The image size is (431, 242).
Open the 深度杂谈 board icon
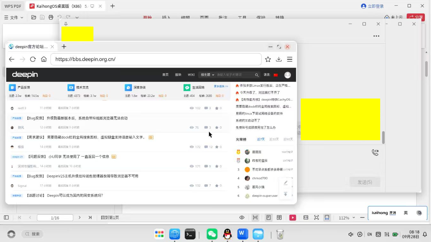click(x=128, y=87)
